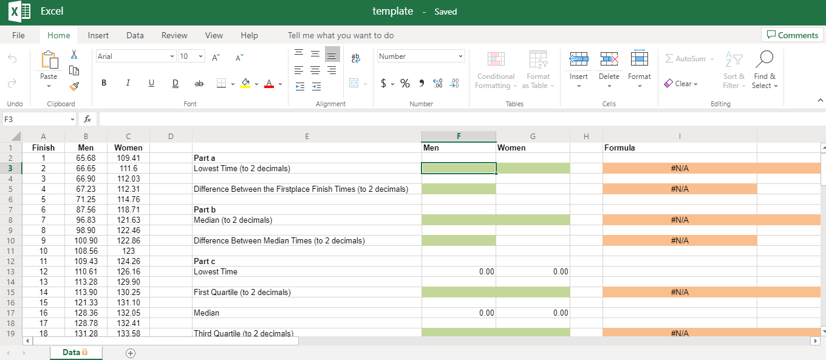Toggle Bold formatting
The width and height of the screenshot is (826, 360).
tap(104, 83)
